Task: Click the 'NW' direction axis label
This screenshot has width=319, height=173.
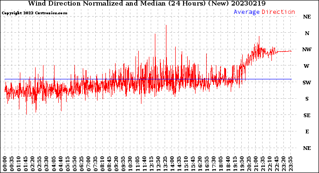Action: click(307, 49)
